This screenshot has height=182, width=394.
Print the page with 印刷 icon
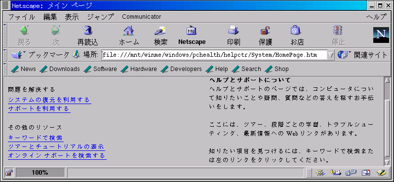[234, 31]
